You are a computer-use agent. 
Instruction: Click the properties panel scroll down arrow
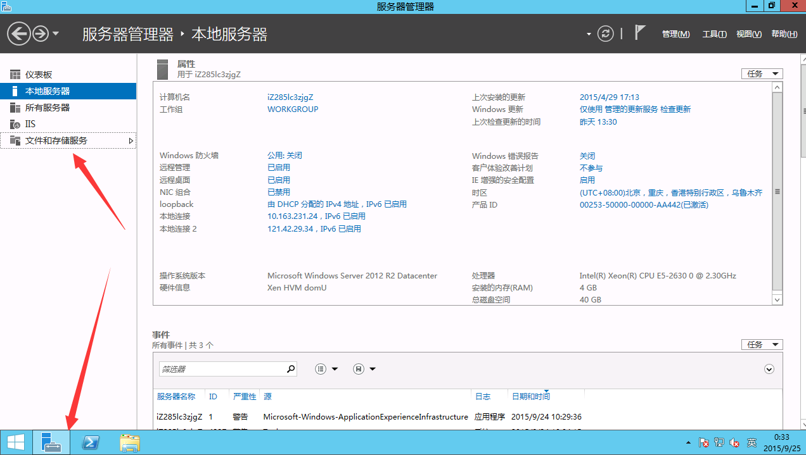pos(777,299)
